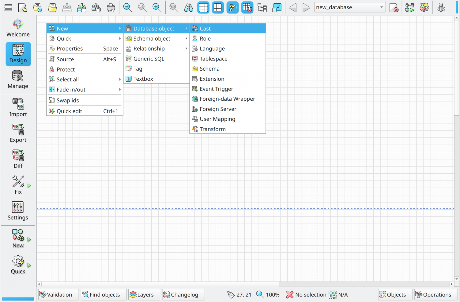Toggle the Validation panel

click(x=58, y=295)
